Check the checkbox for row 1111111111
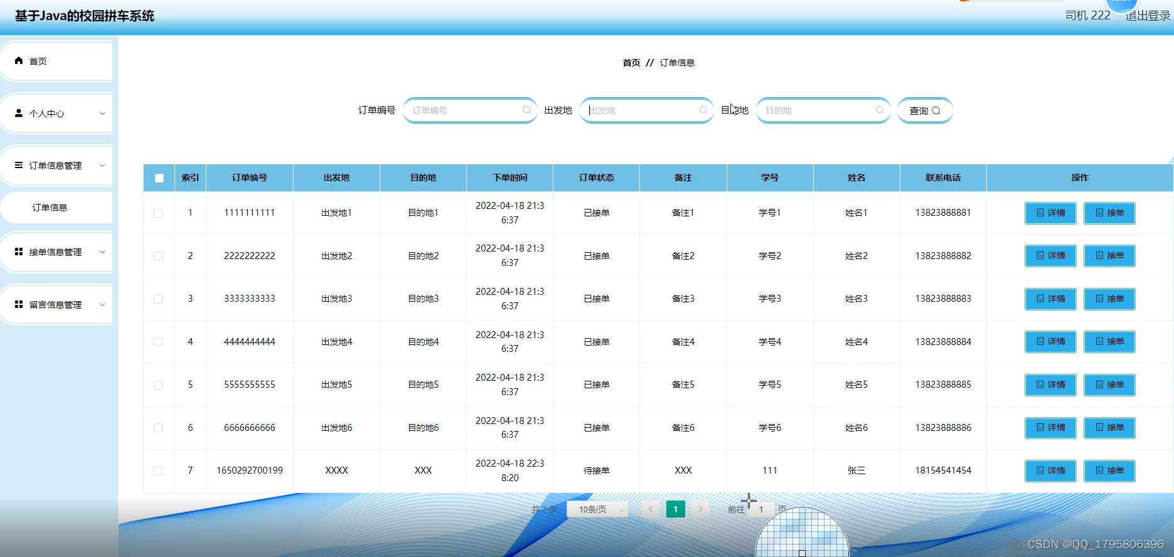 (x=158, y=213)
